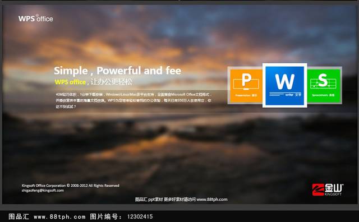Click the Kingsoft Office Corporation copyright line
This screenshot has width=359, height=222.
71,186
